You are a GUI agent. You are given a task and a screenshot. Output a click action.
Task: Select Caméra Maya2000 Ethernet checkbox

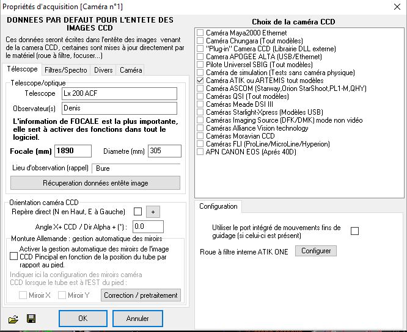pos(201,32)
